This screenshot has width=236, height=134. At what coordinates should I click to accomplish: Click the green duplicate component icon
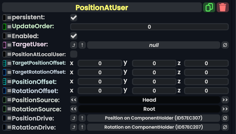(x=209, y=7)
